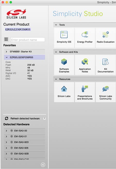The height and width of the screenshot is (169, 116).
Task: Expand the EM-ISA3-926 hardware entry
Action: 6,148
